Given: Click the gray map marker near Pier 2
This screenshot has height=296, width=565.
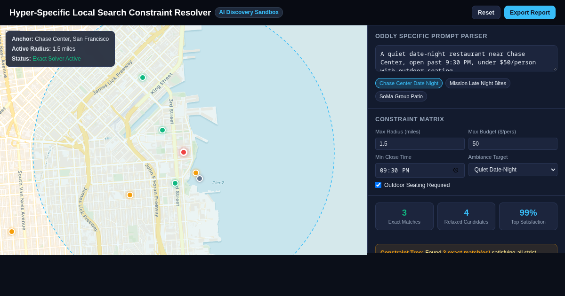Looking at the screenshot, I should [200, 179].
